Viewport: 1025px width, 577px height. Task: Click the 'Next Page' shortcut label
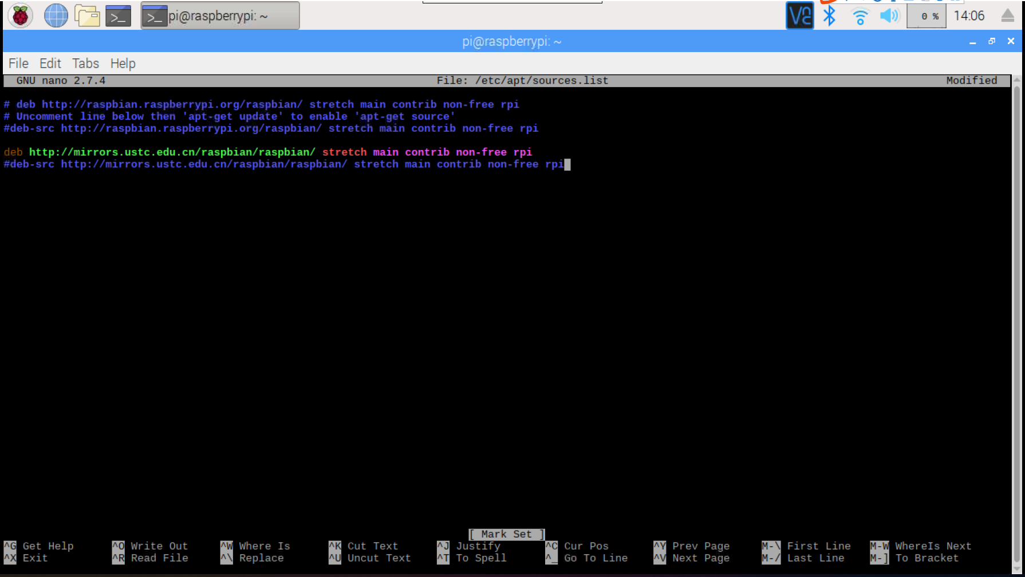pyautogui.click(x=701, y=558)
